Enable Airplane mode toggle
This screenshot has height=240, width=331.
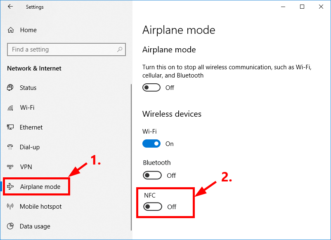click(x=151, y=87)
